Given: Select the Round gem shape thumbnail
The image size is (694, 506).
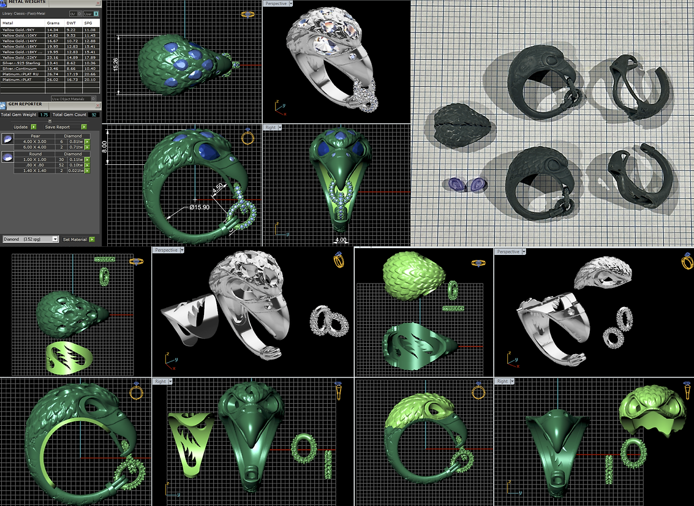Looking at the screenshot, I should [8, 157].
